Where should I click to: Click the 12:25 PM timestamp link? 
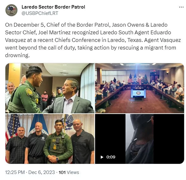click(15, 172)
